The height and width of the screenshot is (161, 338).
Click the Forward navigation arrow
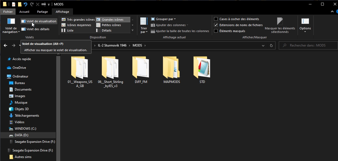click(14, 45)
